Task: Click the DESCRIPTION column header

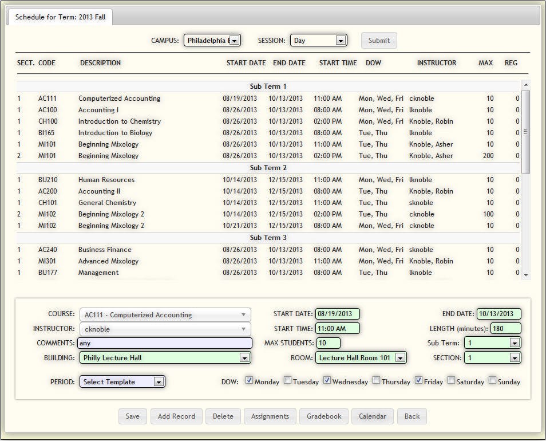Action: click(x=100, y=63)
